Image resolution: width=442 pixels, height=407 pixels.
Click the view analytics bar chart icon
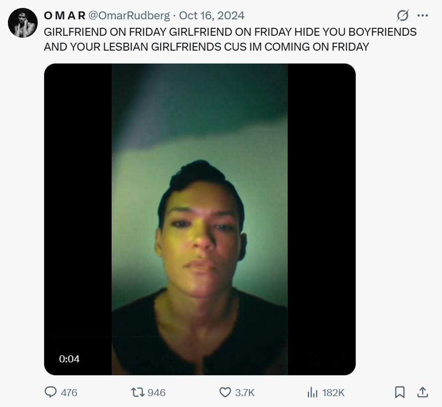[x=313, y=392]
